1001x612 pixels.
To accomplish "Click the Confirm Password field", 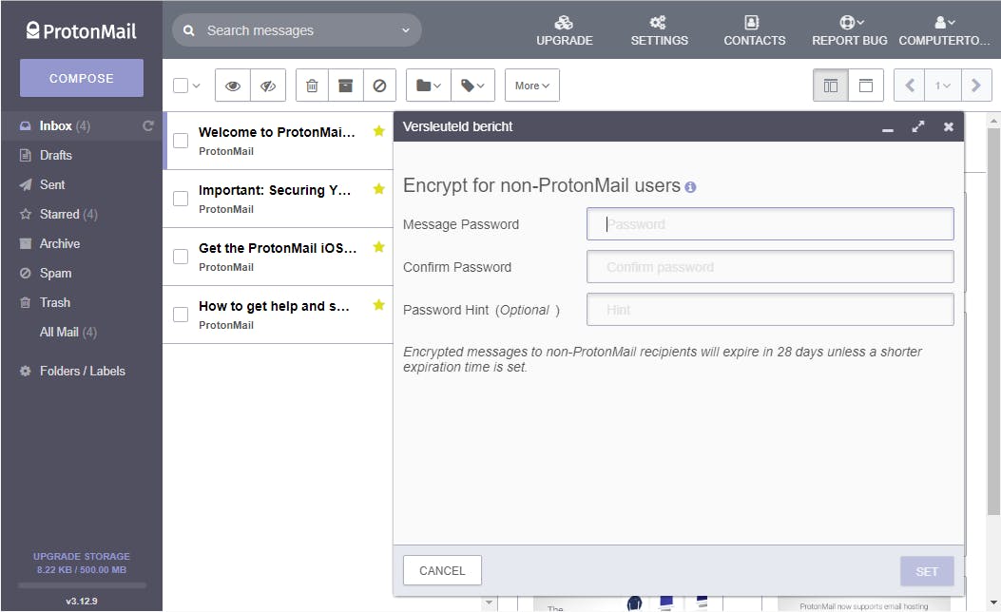I will (770, 267).
